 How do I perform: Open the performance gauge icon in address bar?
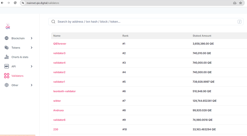pos(235,3)
